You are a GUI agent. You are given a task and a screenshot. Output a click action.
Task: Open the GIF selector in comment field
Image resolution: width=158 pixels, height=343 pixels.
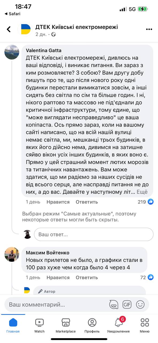pos(127,304)
